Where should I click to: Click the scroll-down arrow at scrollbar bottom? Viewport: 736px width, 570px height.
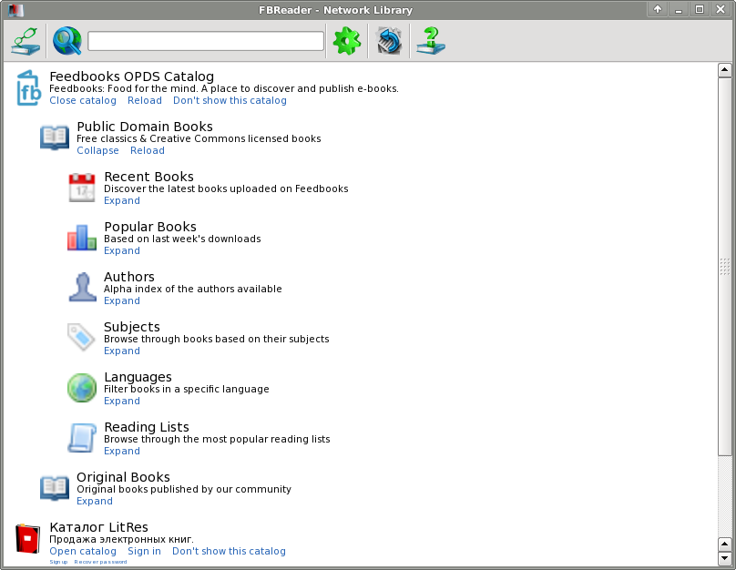click(725, 558)
